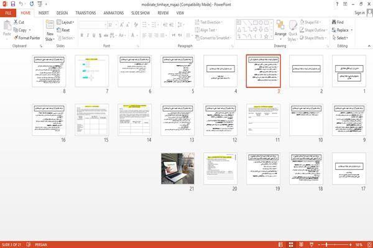Click the spell check icon in the status bar
The height and width of the screenshot is (248, 373).
tap(29, 244)
